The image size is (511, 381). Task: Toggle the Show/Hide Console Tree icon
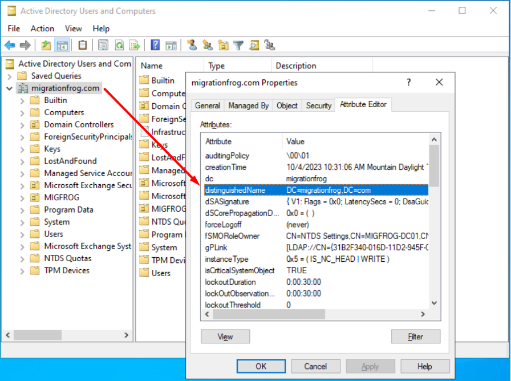(x=62, y=45)
